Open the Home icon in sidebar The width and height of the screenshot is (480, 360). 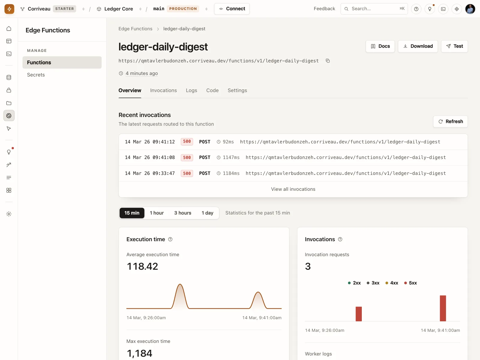pyautogui.click(x=9, y=28)
